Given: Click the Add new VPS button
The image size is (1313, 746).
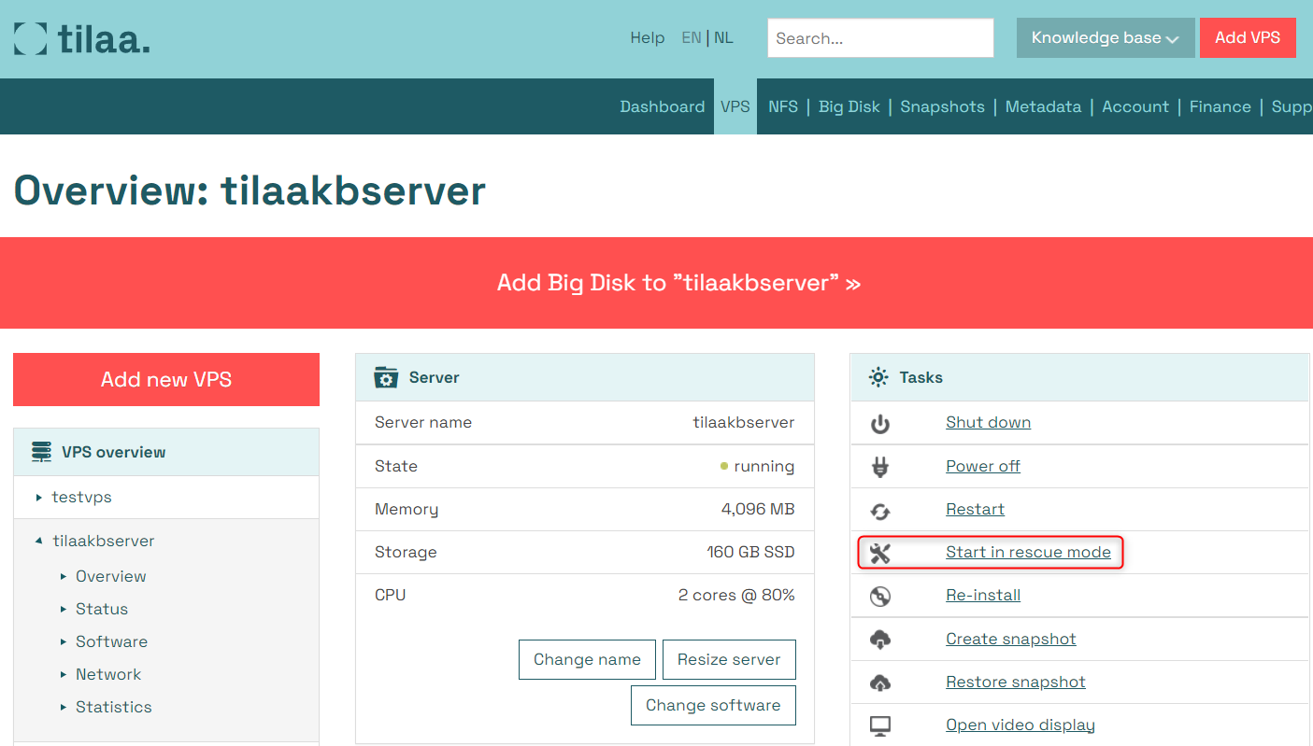Looking at the screenshot, I should click(x=166, y=379).
